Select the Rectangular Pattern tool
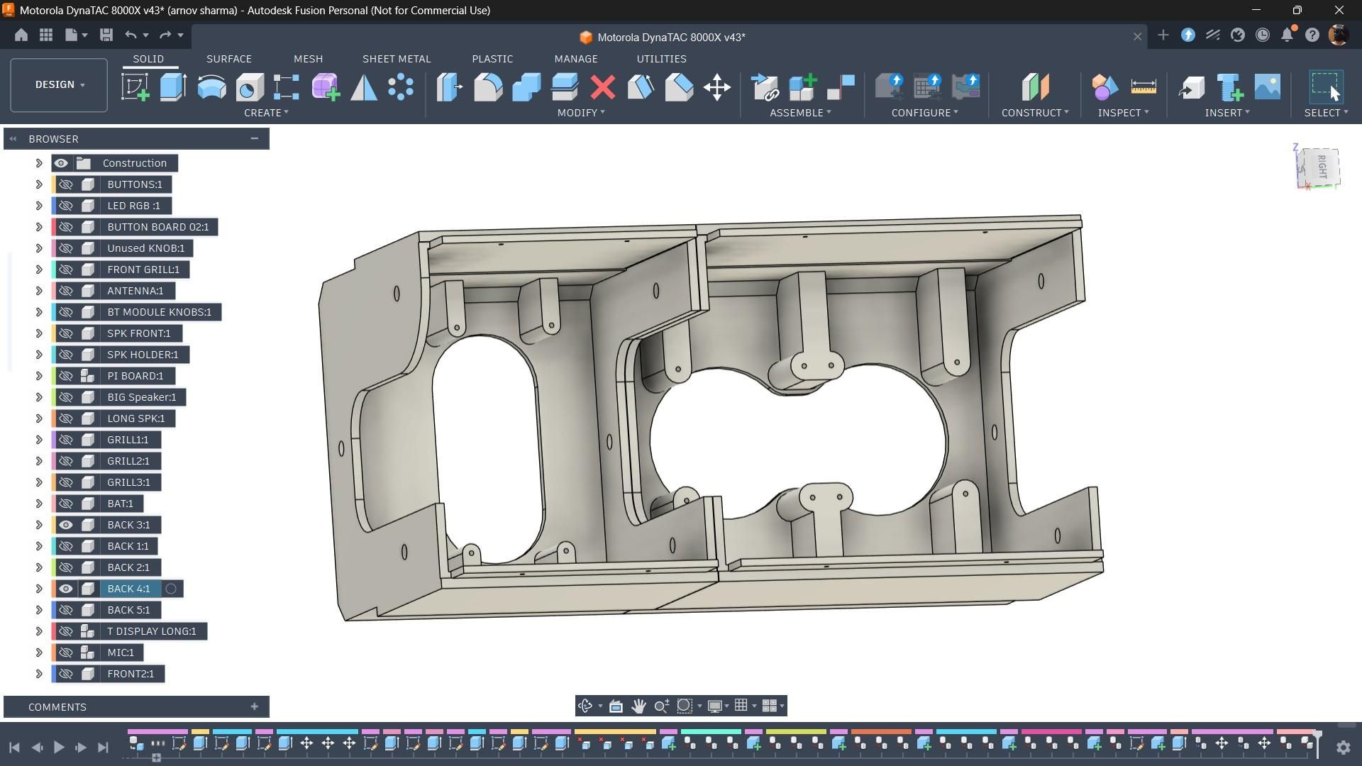The height and width of the screenshot is (766, 1362). [287, 87]
